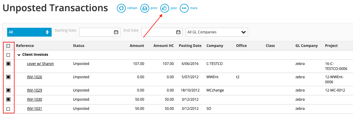Open the cover w/ Sharon invoice link
The width and height of the screenshot is (353, 116).
pos(40,63)
